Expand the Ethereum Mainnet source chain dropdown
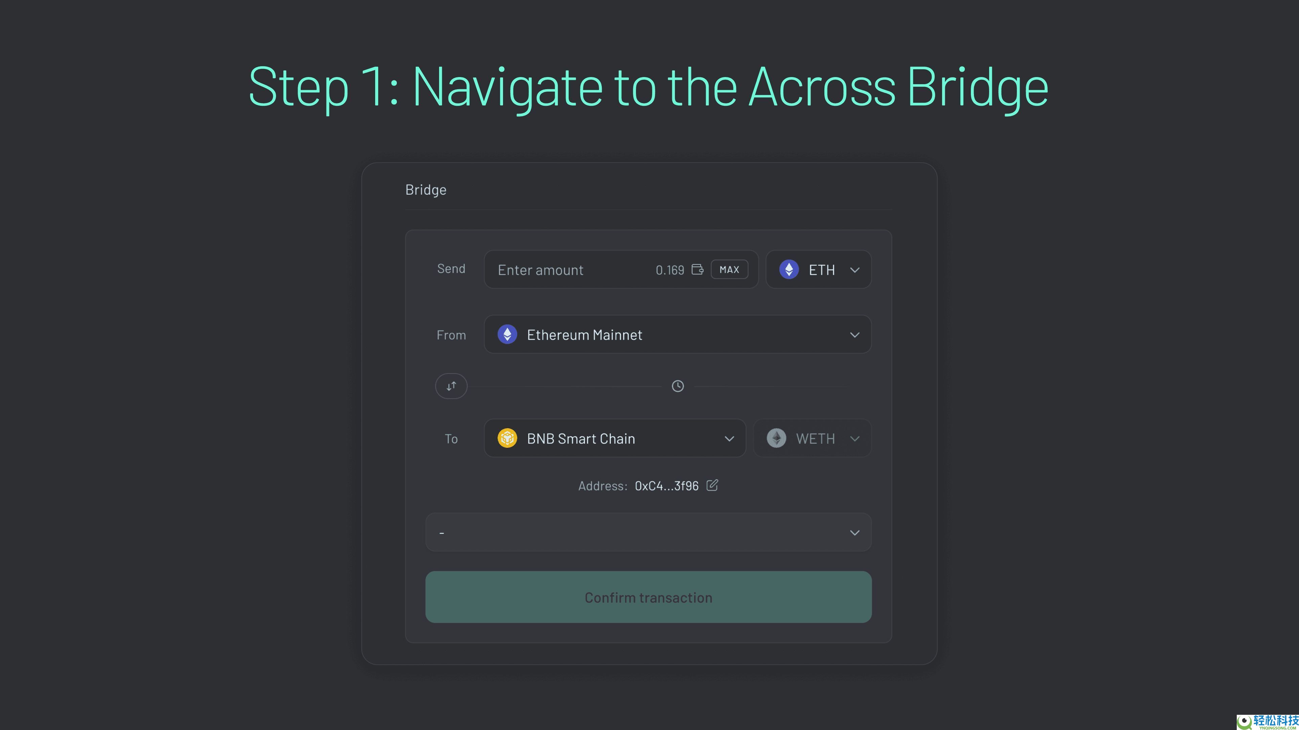This screenshot has width=1299, height=730. pos(854,335)
